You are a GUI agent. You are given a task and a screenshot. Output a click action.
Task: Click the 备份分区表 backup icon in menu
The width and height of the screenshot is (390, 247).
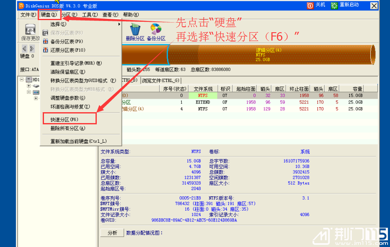click(x=45, y=41)
